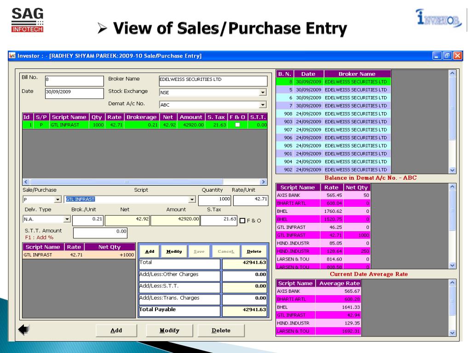Click the Qty column header in the entry grid
The height and width of the screenshot is (353, 471).
coord(97,117)
